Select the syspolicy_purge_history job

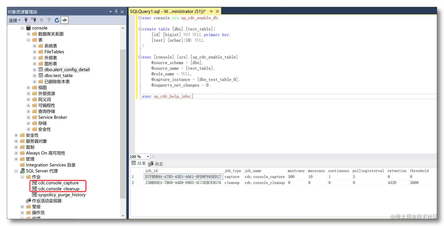(62, 195)
